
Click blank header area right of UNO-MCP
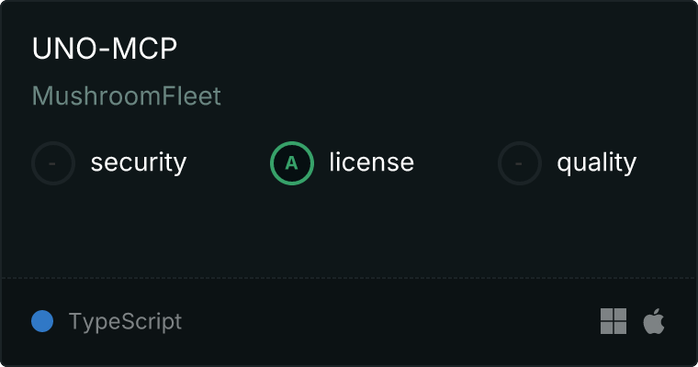tap(413, 50)
